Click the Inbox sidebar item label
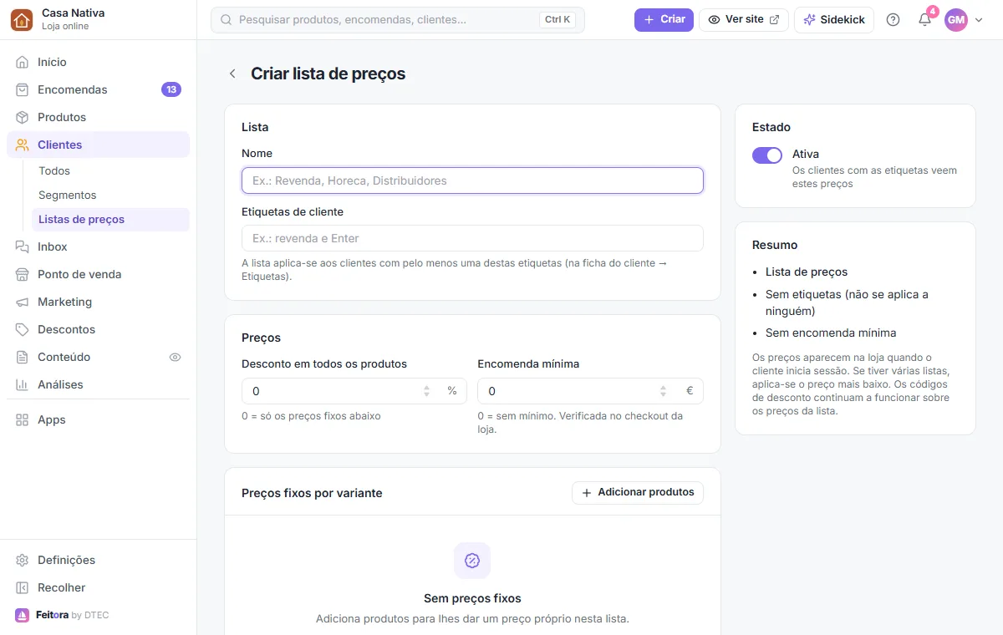 tap(53, 246)
